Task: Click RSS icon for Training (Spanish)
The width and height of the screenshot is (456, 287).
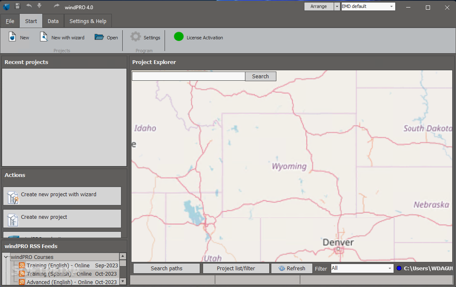Action: 22,274
